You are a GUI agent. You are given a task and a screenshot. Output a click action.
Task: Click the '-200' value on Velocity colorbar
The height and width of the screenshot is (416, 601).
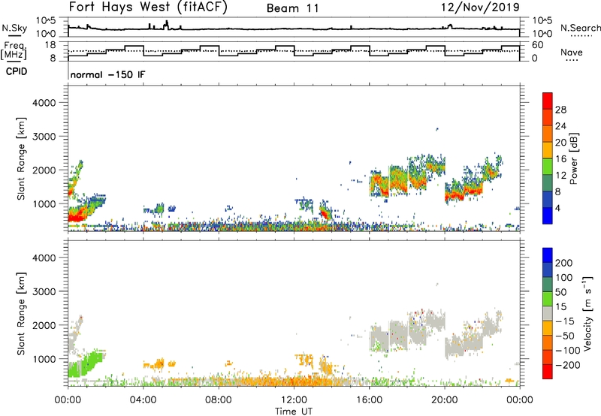pos(568,365)
